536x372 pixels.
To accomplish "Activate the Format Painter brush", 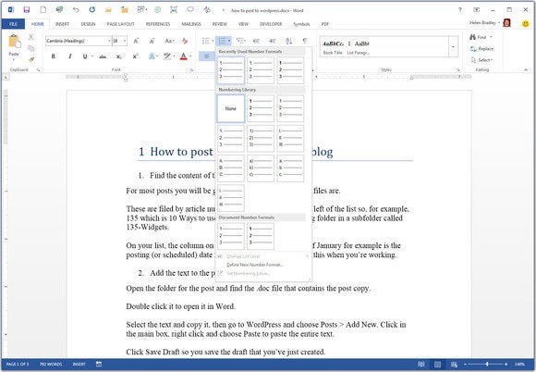I will point(31,60).
